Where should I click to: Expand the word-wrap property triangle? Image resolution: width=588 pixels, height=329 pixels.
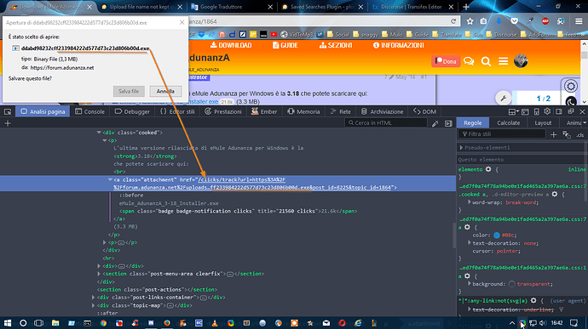pos(470,202)
